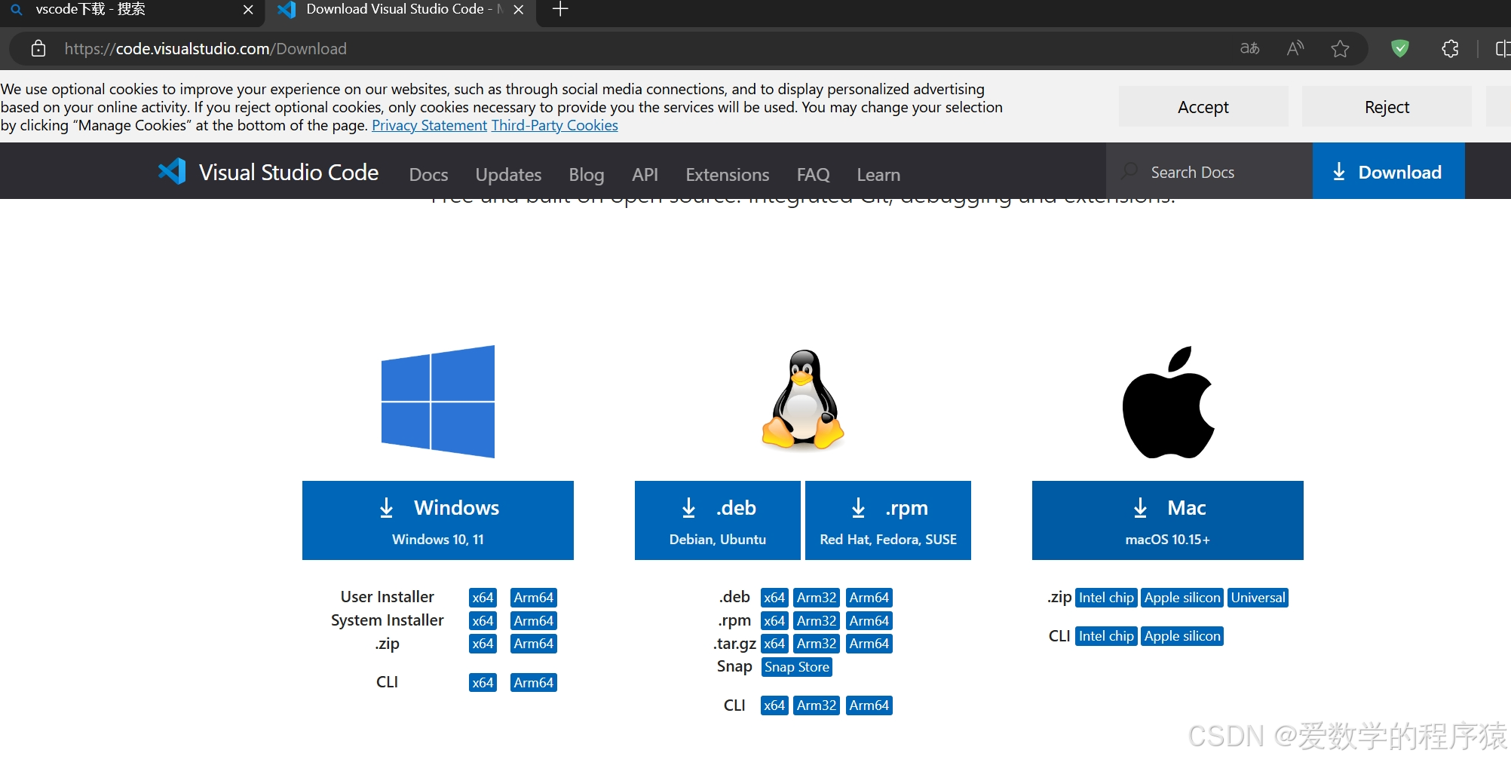Viewport: 1511px width, 762px height.
Task: Select Linux CLI Arm64 link
Action: (869, 705)
